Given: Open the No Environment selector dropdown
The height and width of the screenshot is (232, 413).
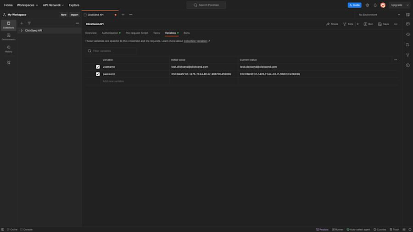Looking at the screenshot, I should 380,15.
